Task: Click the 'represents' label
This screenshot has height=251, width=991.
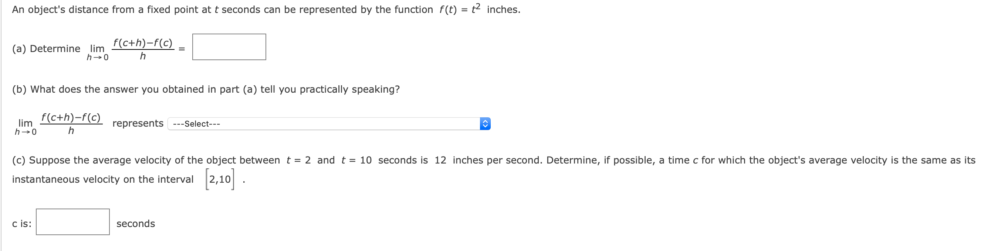Action: pyautogui.click(x=137, y=124)
